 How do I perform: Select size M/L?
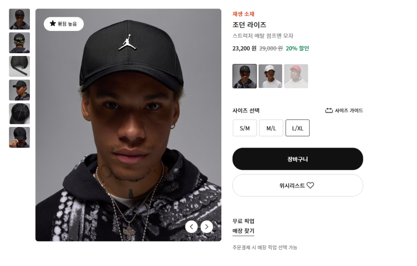click(x=271, y=128)
